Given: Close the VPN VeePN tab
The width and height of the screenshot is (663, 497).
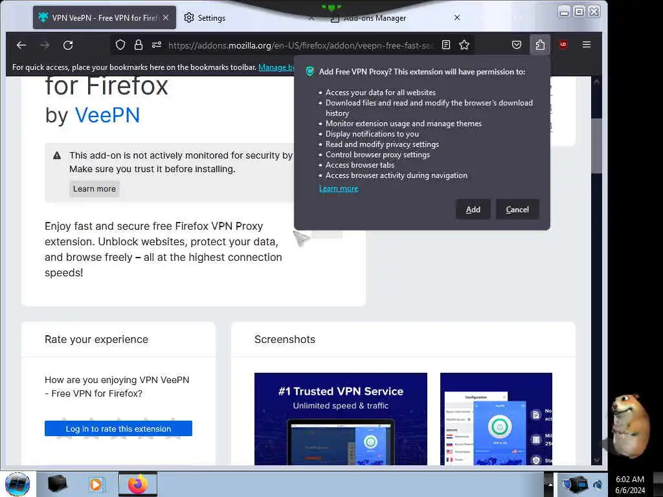Looking at the screenshot, I should tap(166, 17).
